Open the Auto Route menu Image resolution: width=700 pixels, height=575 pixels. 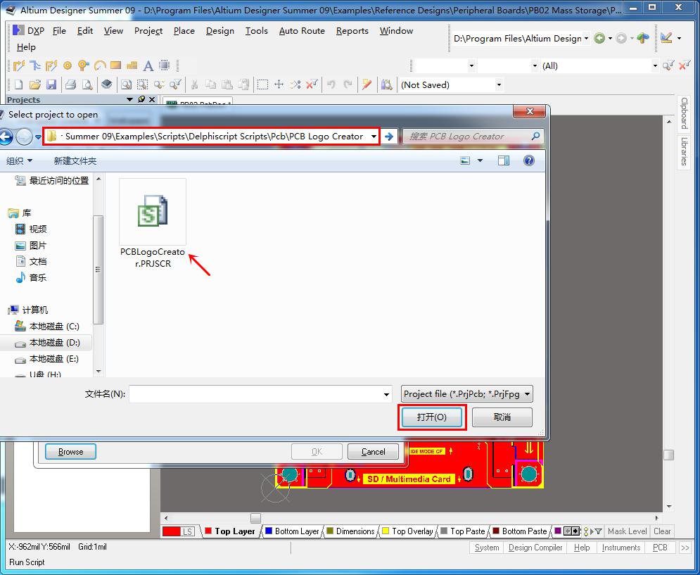pos(302,30)
